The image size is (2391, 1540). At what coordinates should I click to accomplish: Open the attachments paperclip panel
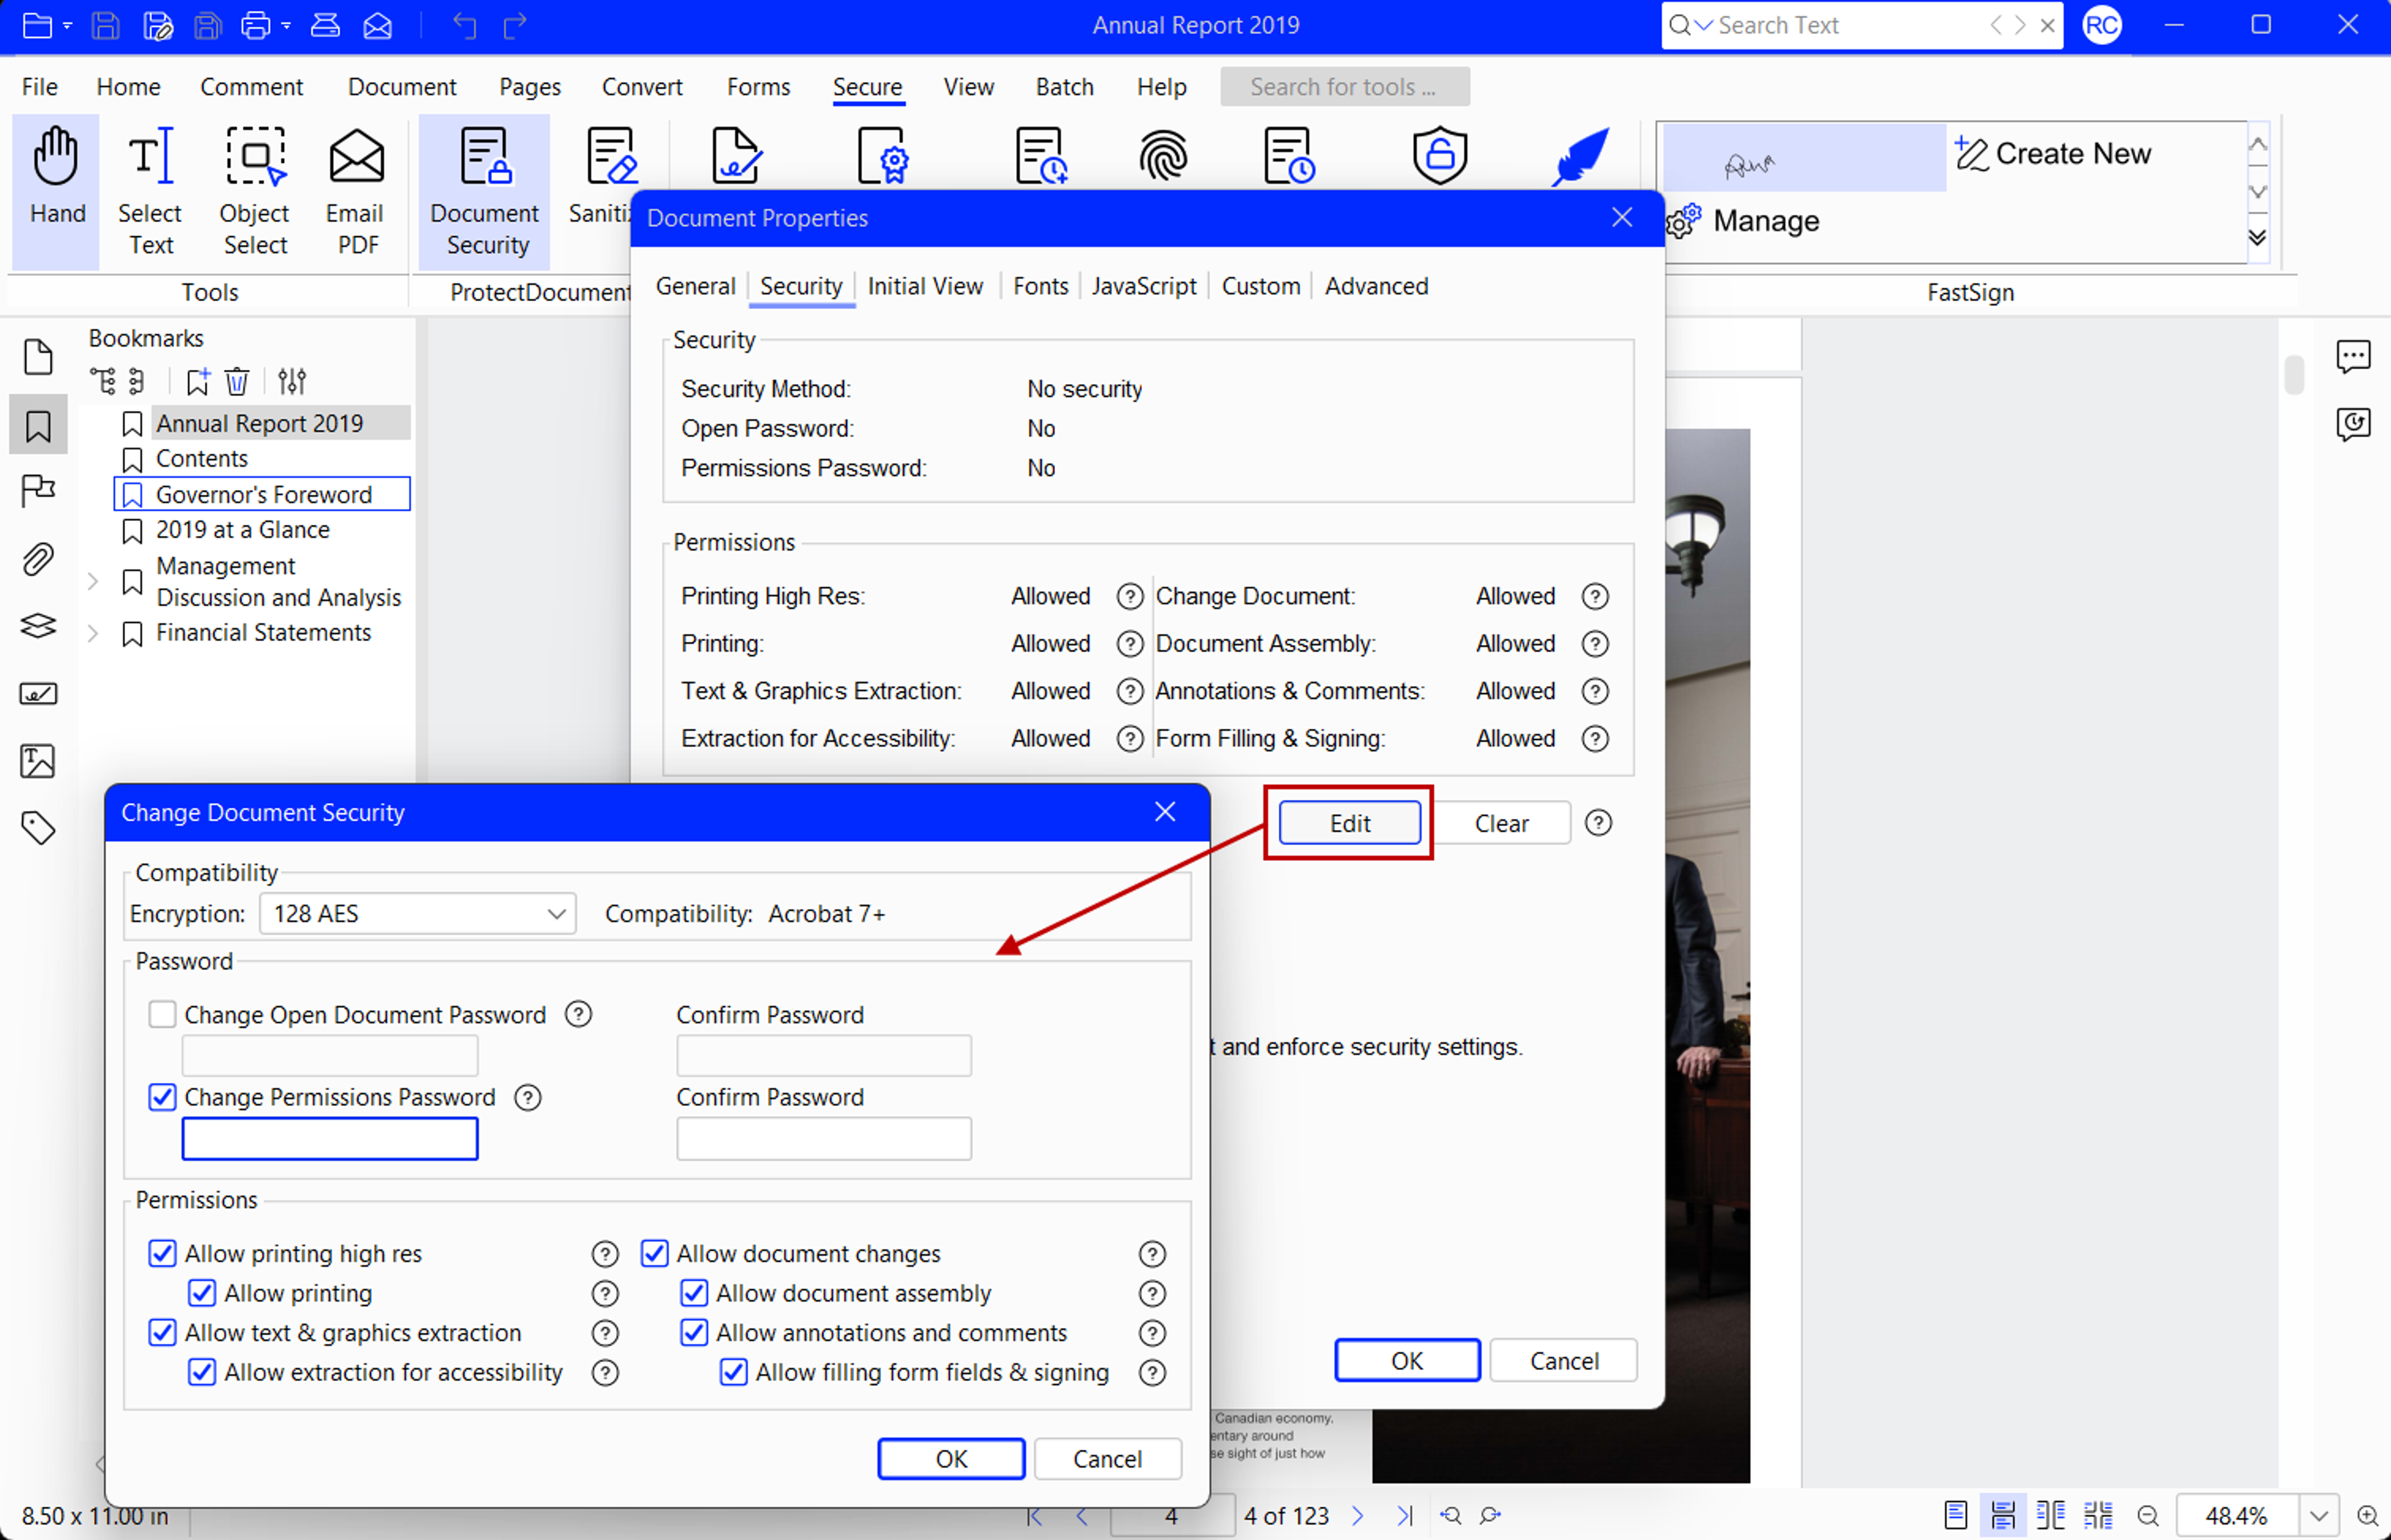38,560
